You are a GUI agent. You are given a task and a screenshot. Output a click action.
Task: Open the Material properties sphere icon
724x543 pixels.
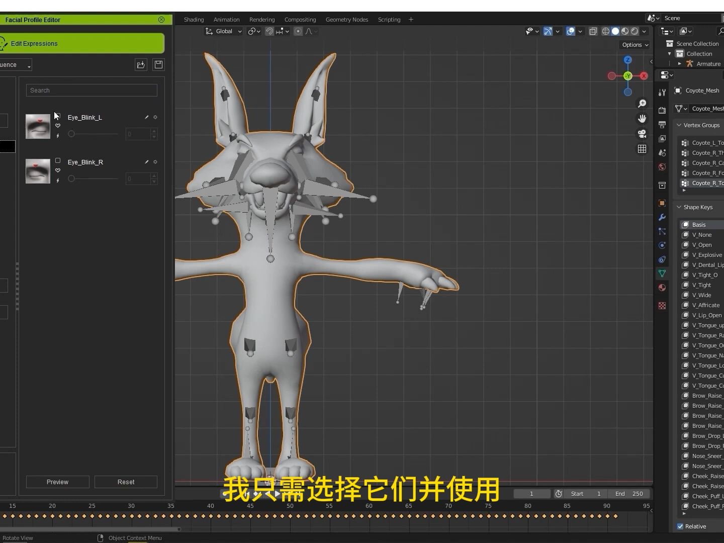click(x=662, y=288)
